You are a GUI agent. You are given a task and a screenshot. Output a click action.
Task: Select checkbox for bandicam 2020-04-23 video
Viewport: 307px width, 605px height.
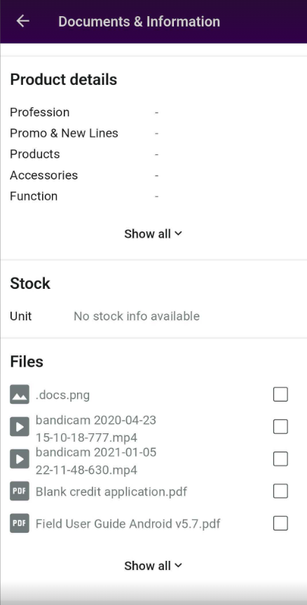[x=280, y=427]
